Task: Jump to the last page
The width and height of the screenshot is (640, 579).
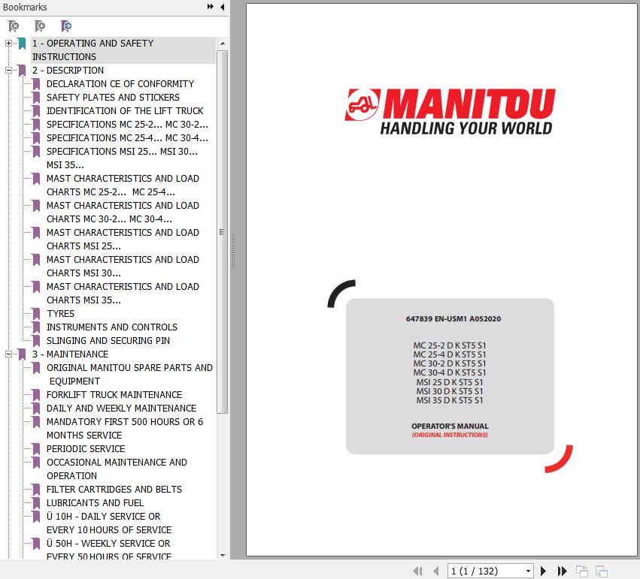Action: coord(562,571)
